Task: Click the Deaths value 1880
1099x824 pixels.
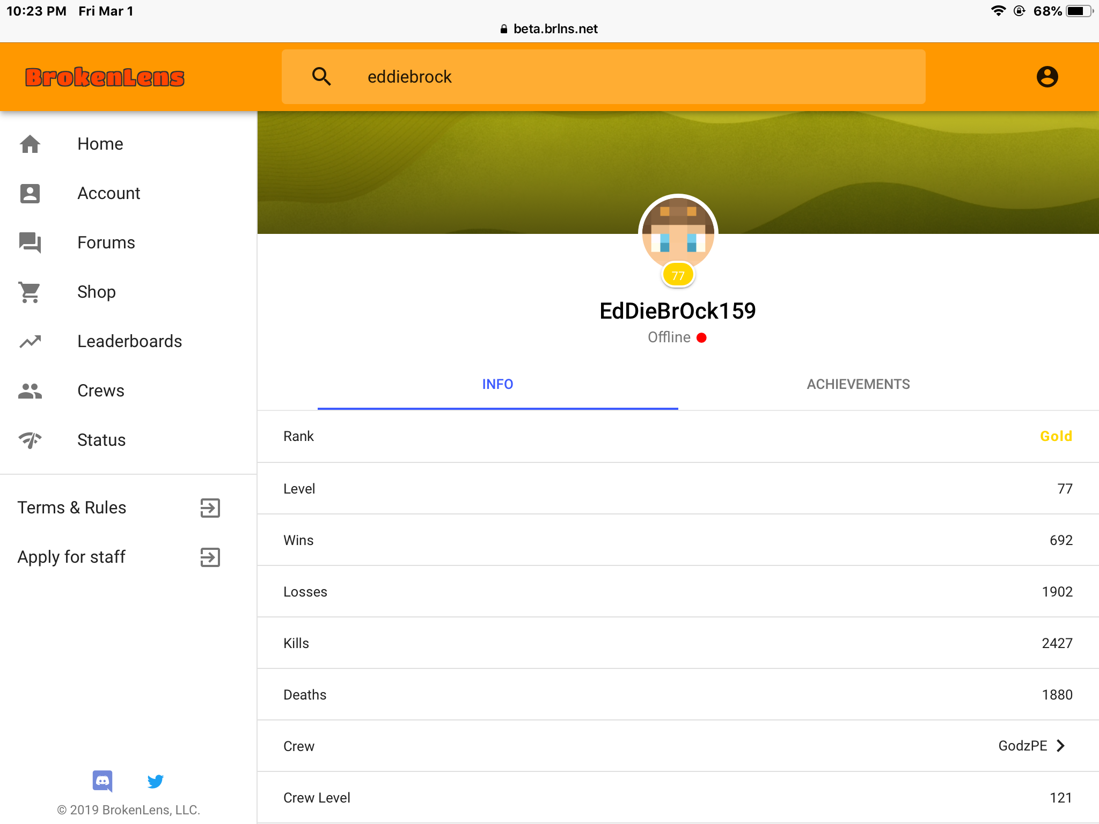Action: [1057, 695]
